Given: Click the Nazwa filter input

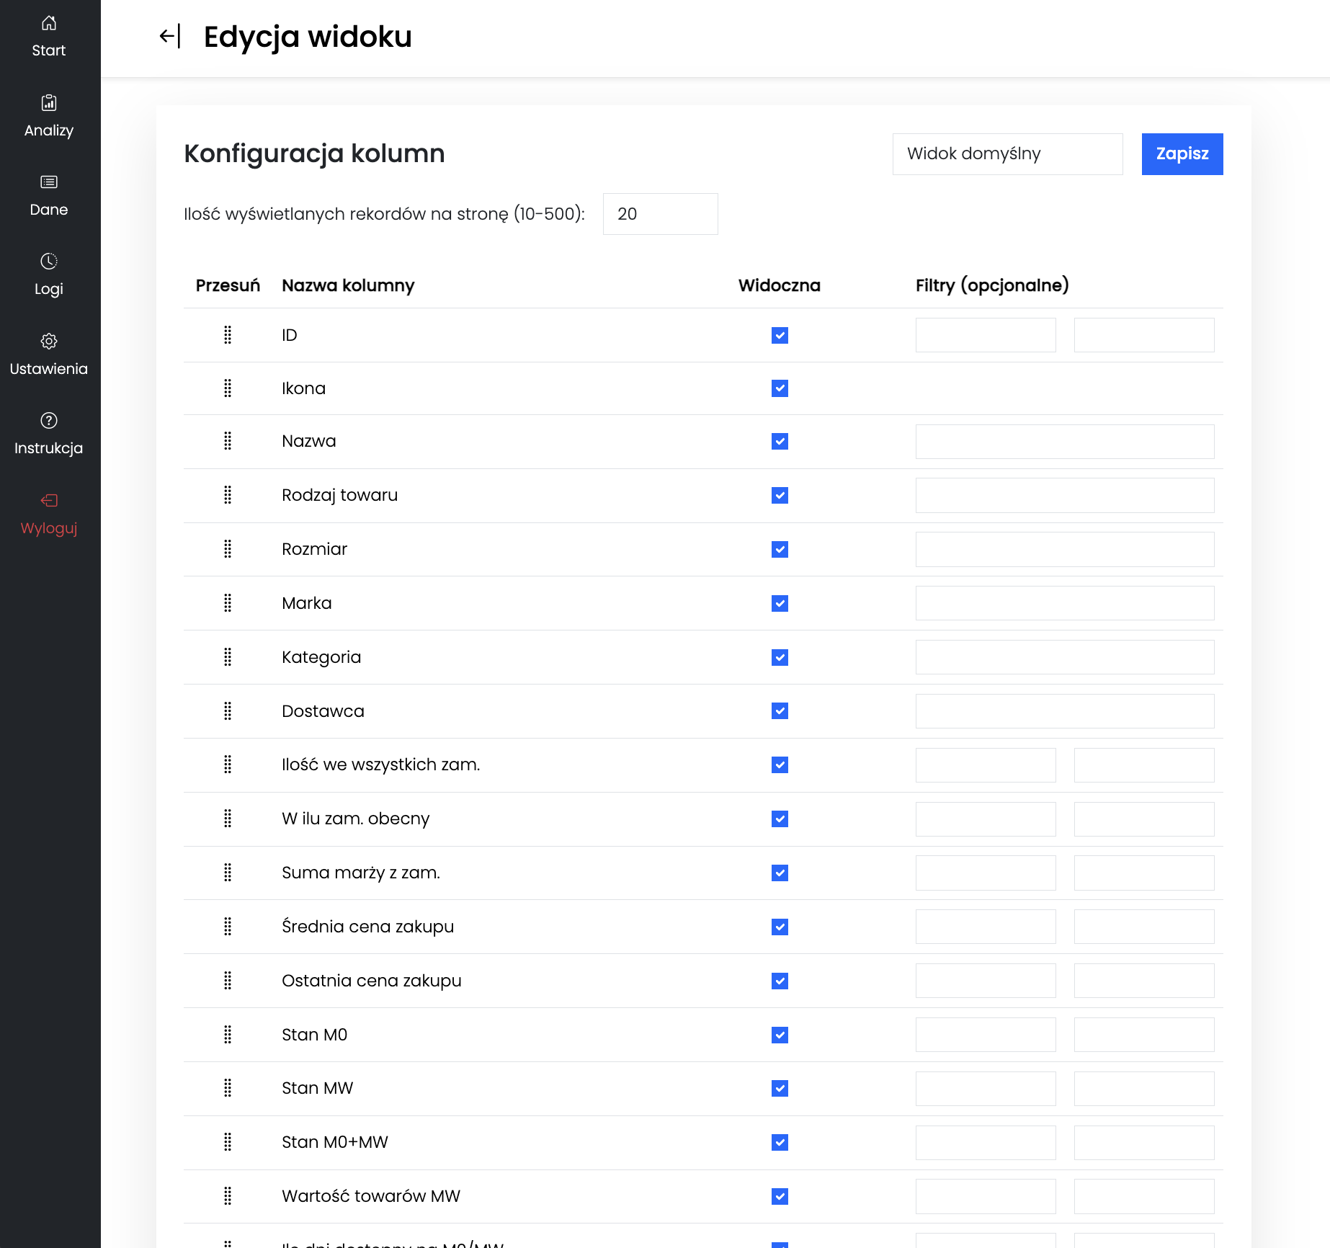Looking at the screenshot, I should click(1065, 442).
